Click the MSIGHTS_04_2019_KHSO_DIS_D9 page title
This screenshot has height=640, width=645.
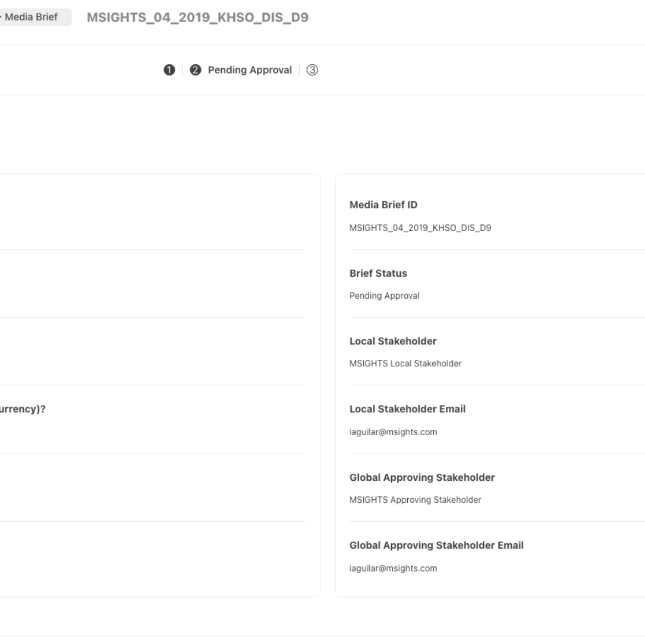click(x=197, y=18)
